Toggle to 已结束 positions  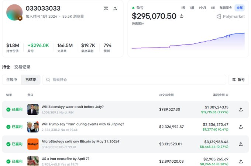tap(31, 80)
